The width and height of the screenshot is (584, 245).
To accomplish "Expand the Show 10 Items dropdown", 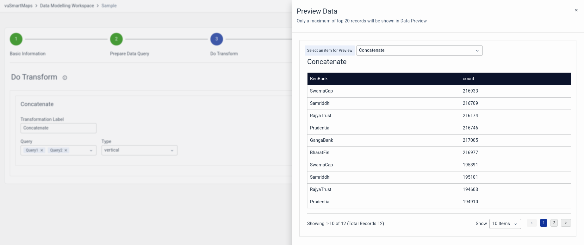I will tap(505, 224).
